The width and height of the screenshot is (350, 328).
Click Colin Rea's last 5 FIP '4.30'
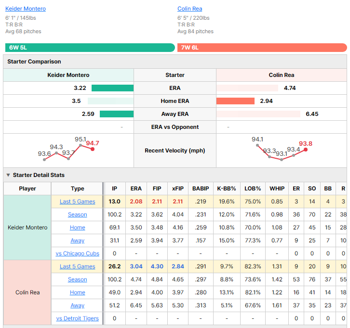[157, 266]
